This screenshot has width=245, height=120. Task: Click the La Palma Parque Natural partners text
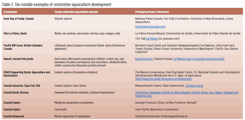[x=188, y=33]
